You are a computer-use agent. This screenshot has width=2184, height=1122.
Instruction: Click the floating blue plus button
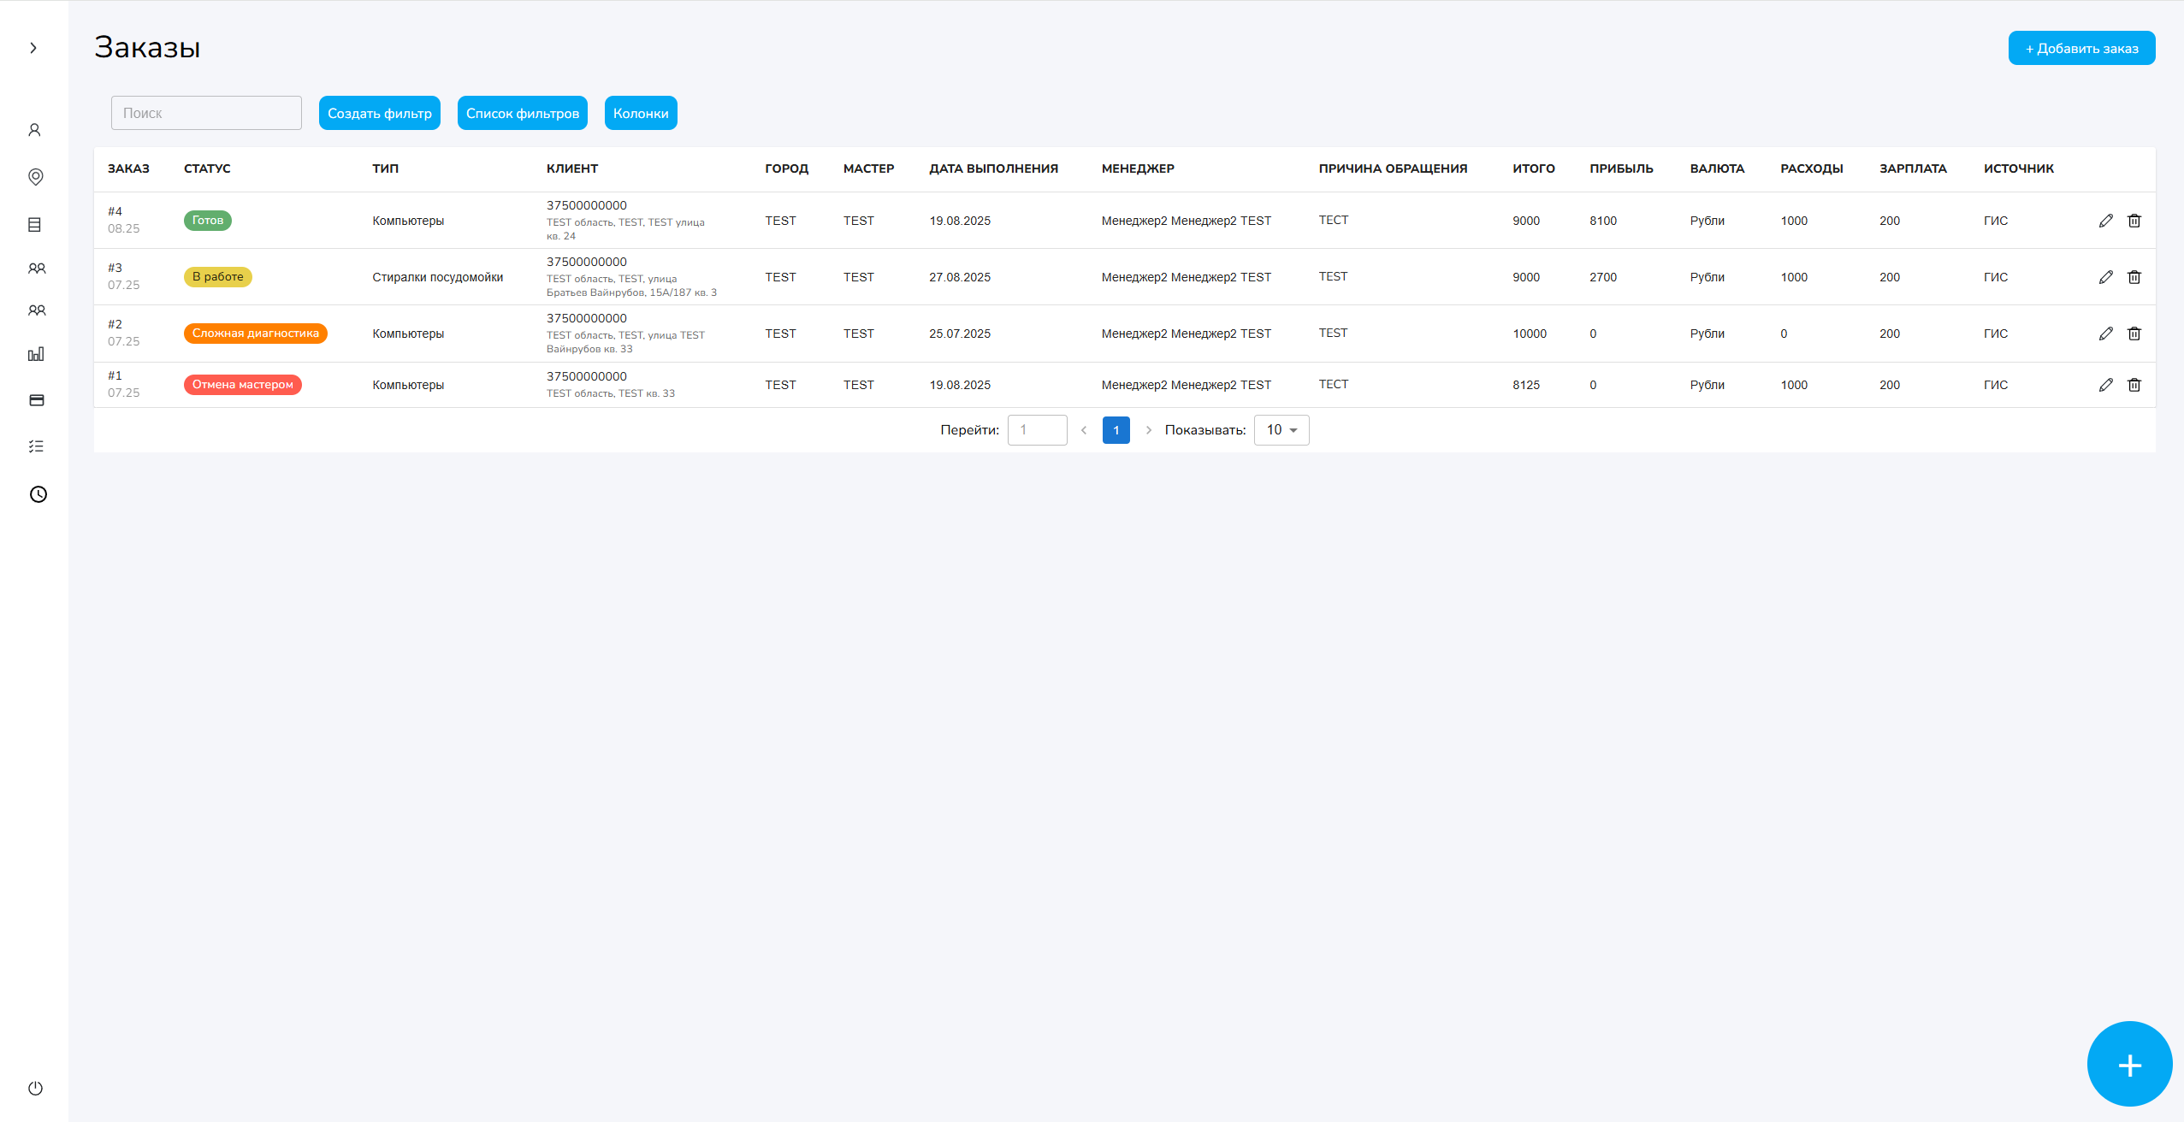(2128, 1064)
